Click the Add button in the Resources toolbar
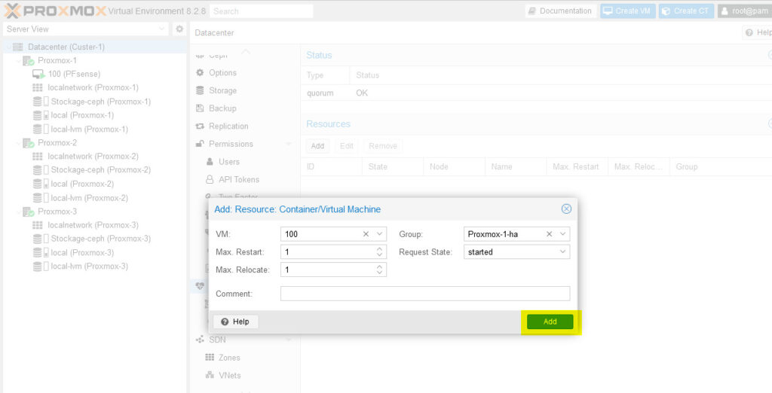The height and width of the screenshot is (393, 772). 317,146
